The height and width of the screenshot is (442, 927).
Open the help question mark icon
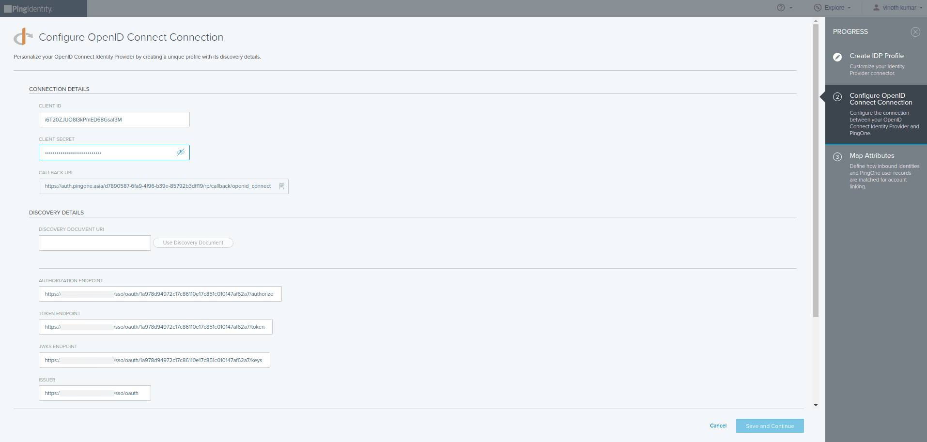(780, 7)
